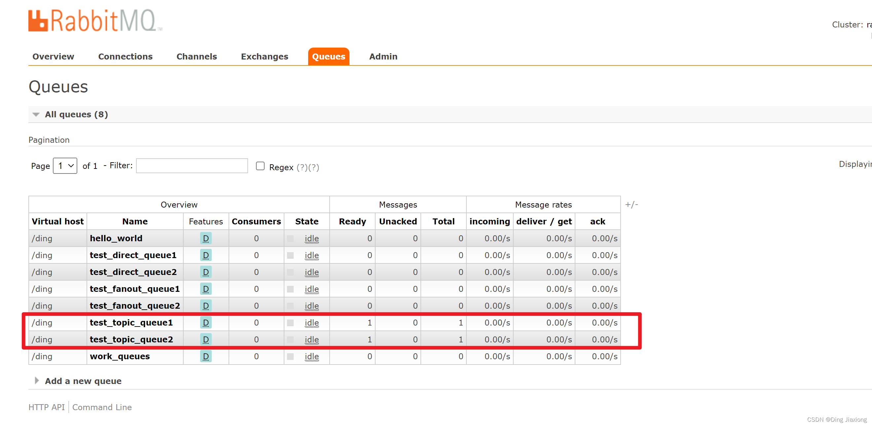This screenshot has height=426, width=872.
Task: Sort by the Consumers column header
Action: tap(256, 222)
